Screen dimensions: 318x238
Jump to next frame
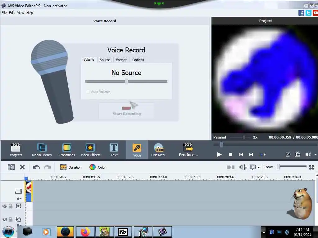[251, 154]
